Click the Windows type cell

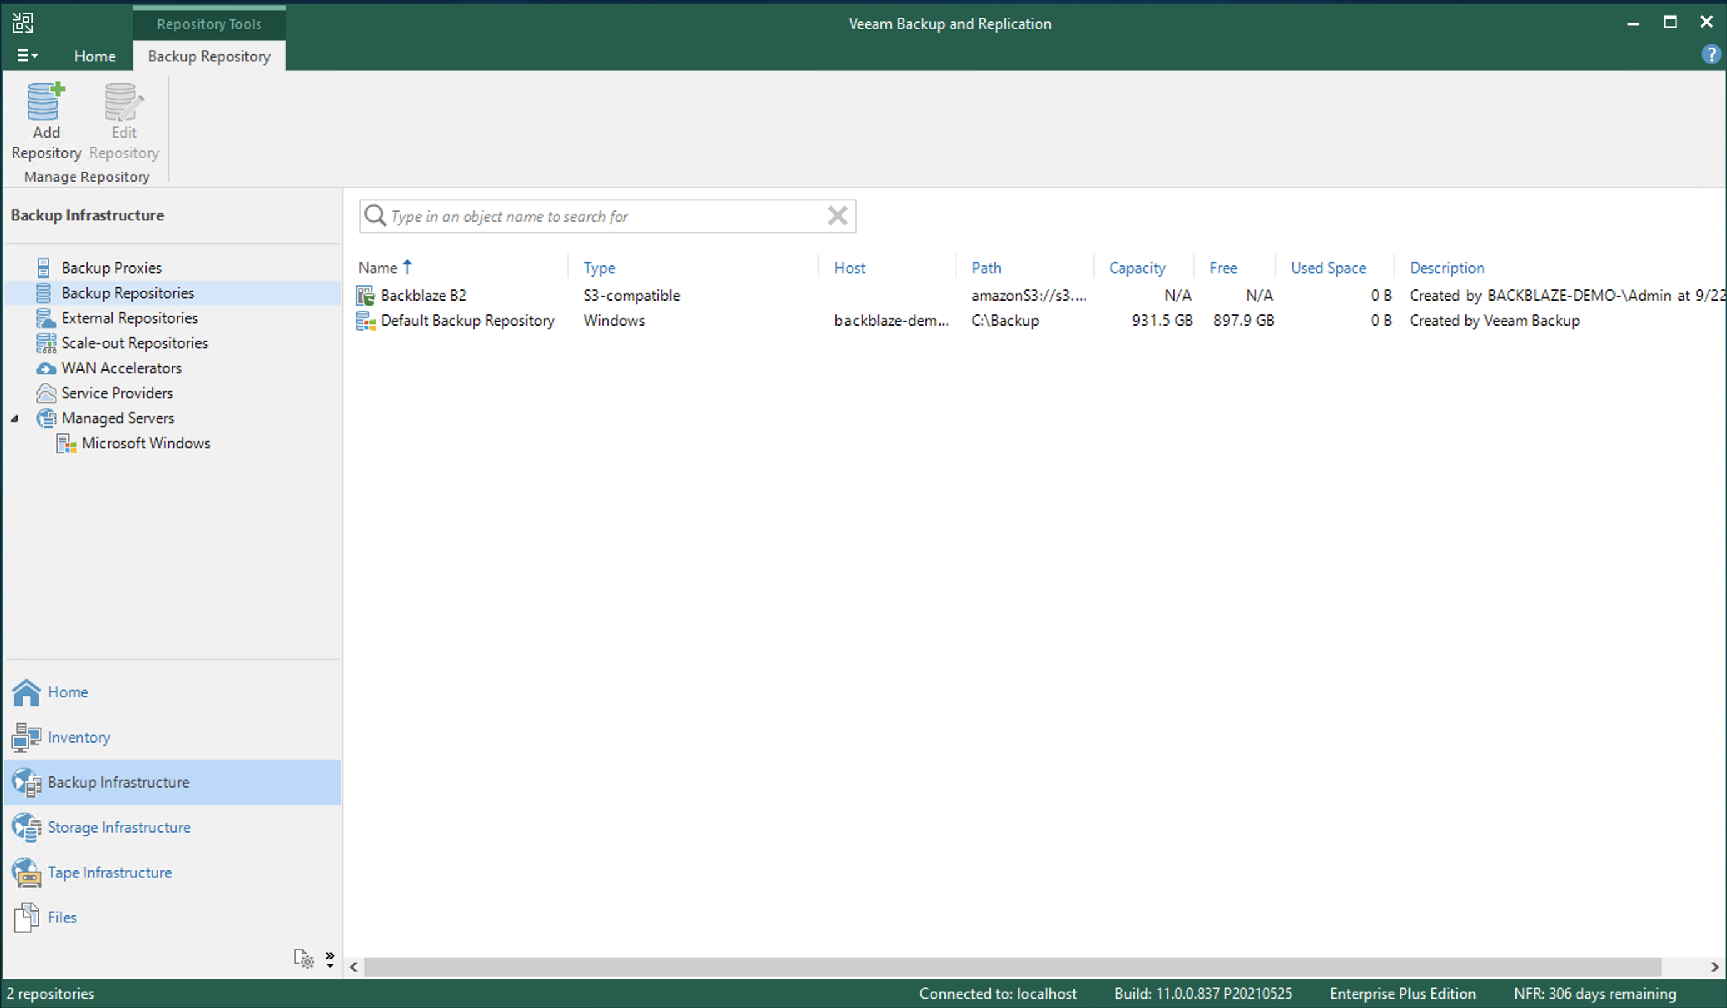coord(614,321)
